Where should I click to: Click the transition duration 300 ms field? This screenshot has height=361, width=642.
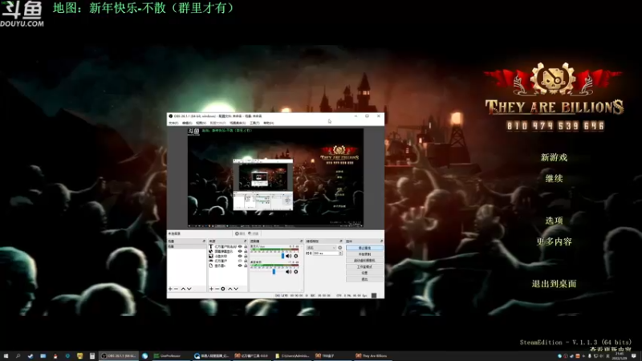[327, 254]
